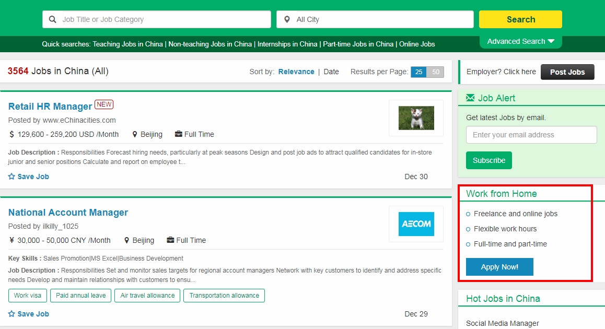Open the Retail HR Manager job title
Image resolution: width=605 pixels, height=329 pixels.
pos(50,107)
